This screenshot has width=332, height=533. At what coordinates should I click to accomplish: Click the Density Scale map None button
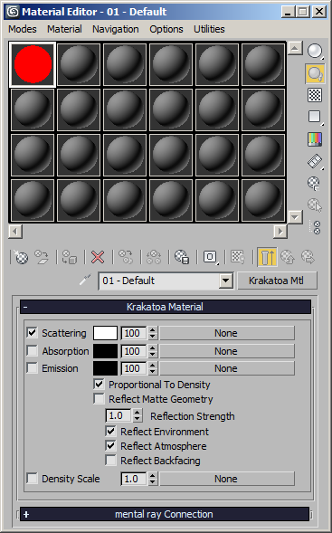click(227, 479)
